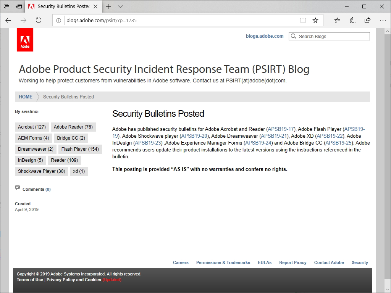The image size is (391, 293).
Task: Select the Security Bulletins Posted tab
Action: (63, 6)
